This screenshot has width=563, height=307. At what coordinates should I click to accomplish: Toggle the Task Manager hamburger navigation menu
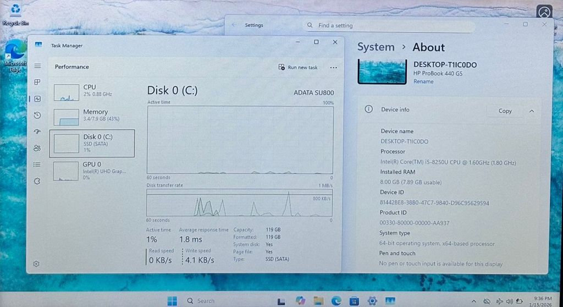click(x=37, y=66)
